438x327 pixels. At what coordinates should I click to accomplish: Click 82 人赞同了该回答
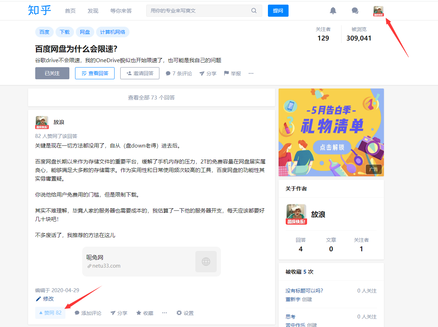[x=56, y=136]
